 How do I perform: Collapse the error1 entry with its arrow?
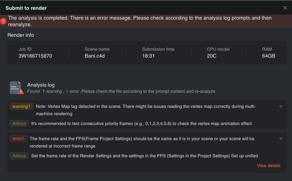pos(281,139)
